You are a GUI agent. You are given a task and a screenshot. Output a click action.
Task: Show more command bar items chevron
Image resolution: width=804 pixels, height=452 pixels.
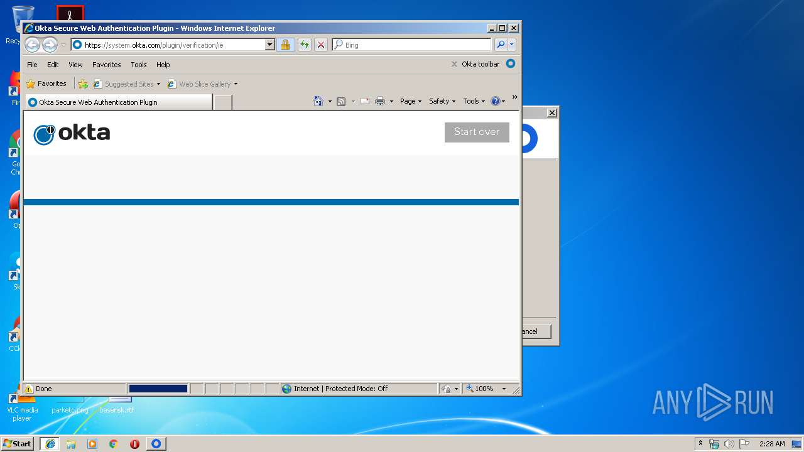(x=515, y=97)
